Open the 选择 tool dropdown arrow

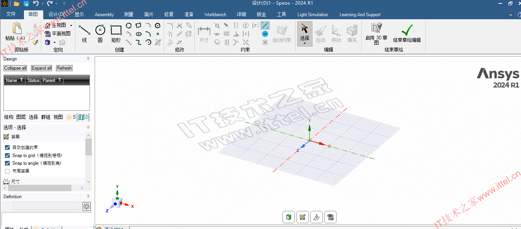(304, 43)
